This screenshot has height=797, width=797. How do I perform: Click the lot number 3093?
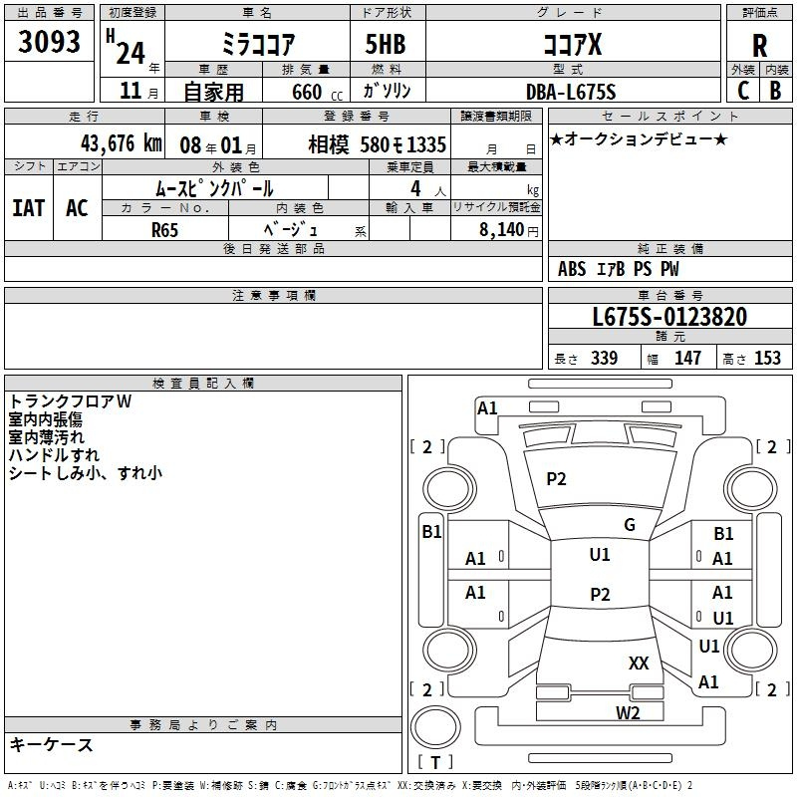[49, 41]
